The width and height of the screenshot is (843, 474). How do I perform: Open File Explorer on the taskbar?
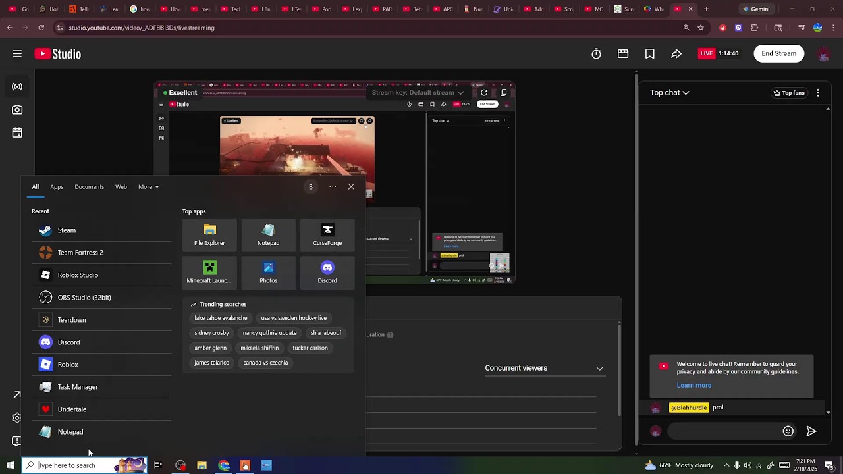coord(202,465)
